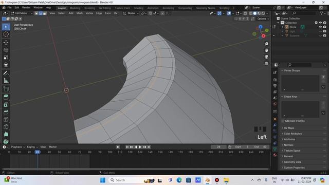Screen dimensions: 329x185
Task: Select the Annotate tool
Action: pyautogui.click(x=6, y=73)
